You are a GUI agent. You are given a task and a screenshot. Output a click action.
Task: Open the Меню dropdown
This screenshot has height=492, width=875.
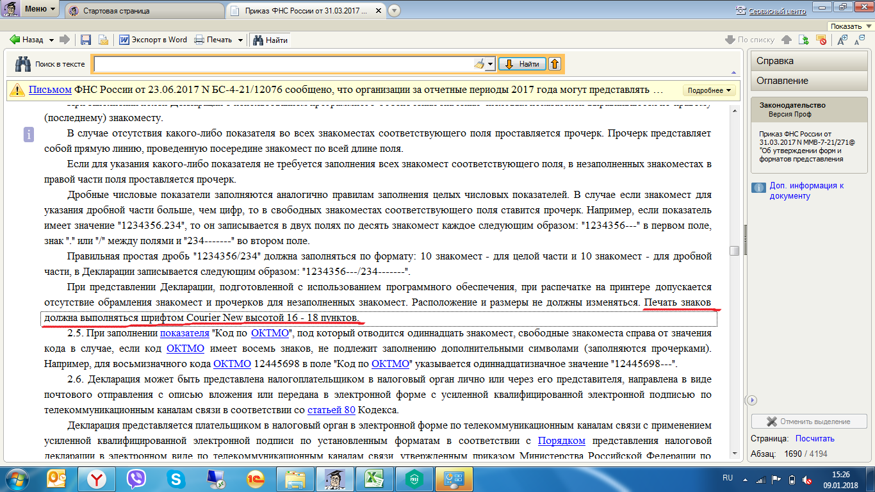40,10
